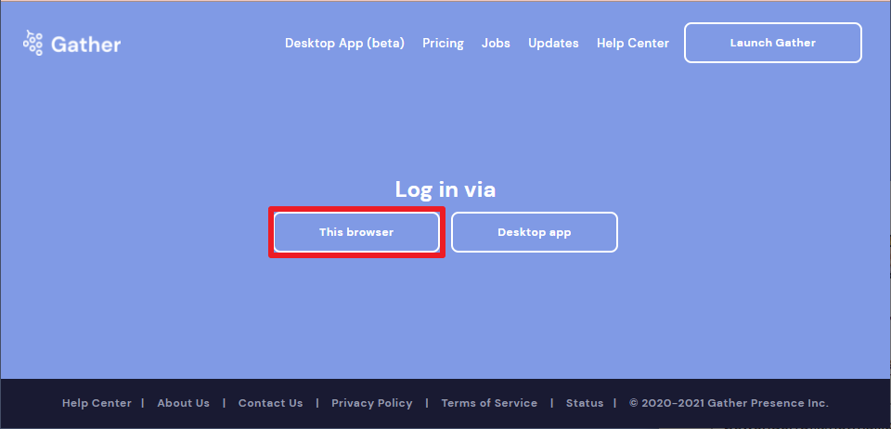
Task: Open Contact Us in the footer
Action: pyautogui.click(x=270, y=403)
